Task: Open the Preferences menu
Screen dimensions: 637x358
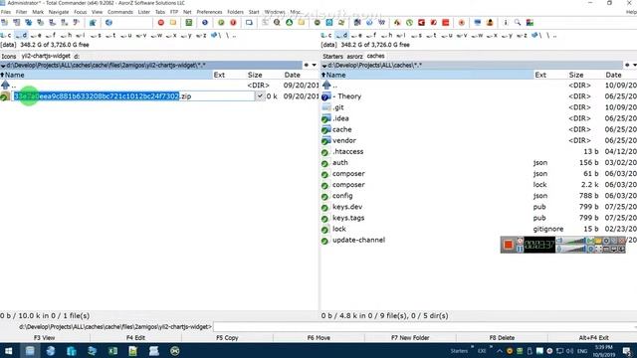Action: (x=210, y=12)
